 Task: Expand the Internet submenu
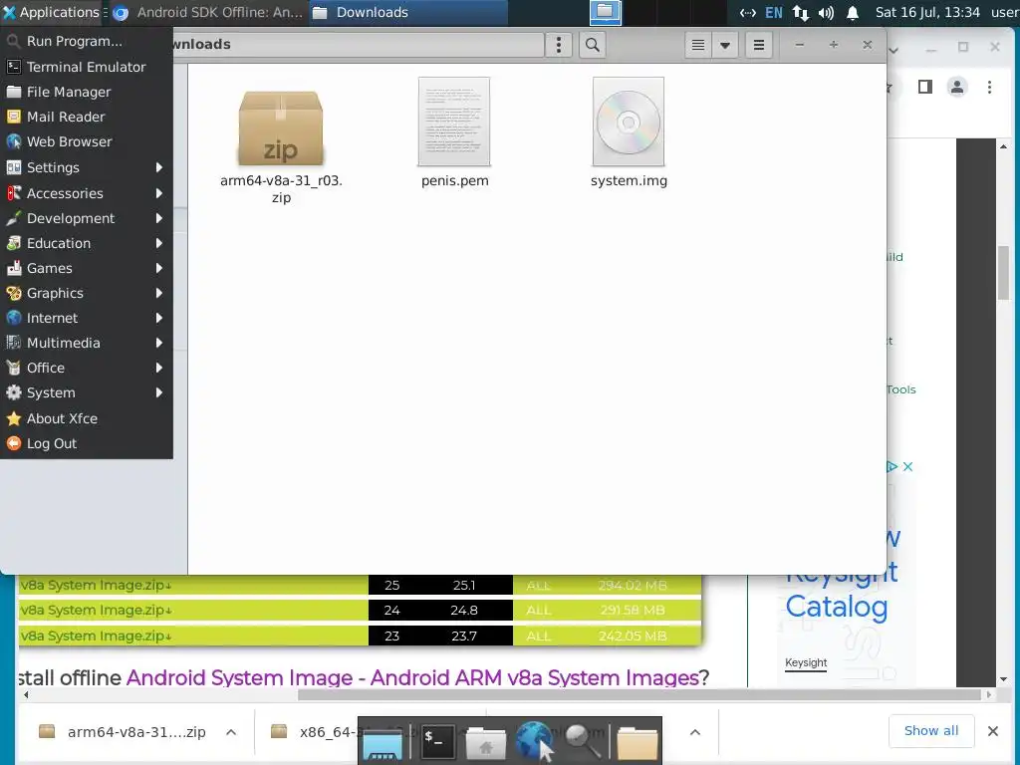coord(87,318)
